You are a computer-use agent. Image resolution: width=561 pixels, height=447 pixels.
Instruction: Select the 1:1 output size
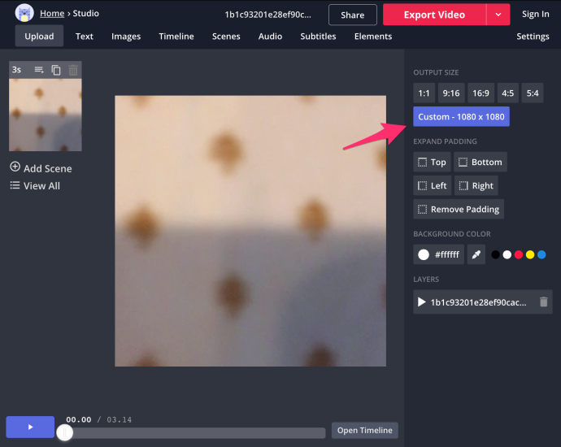coord(424,93)
